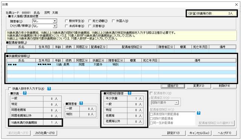The image size is (242, 140).
Task: Open help icon next to 扶養人数を手入力する
Action: [49, 89]
